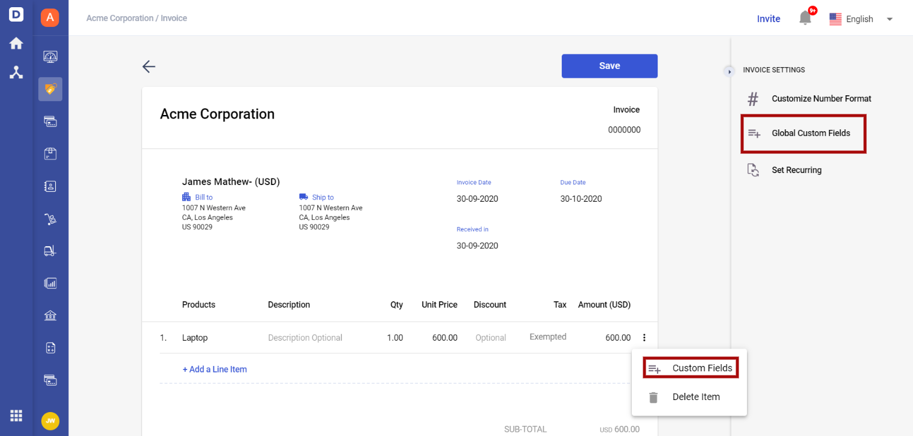Open the apps grid launcher
Image resolution: width=913 pixels, height=436 pixels.
coord(16,415)
